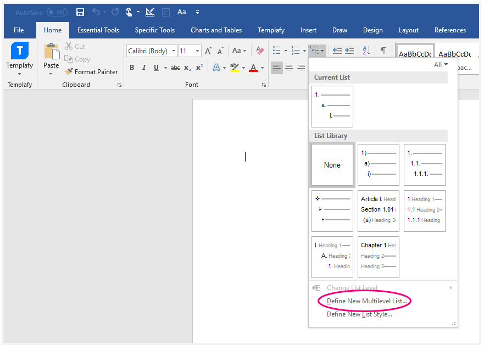The image size is (484, 350).
Task: Click the Copy button
Action: click(x=77, y=59)
